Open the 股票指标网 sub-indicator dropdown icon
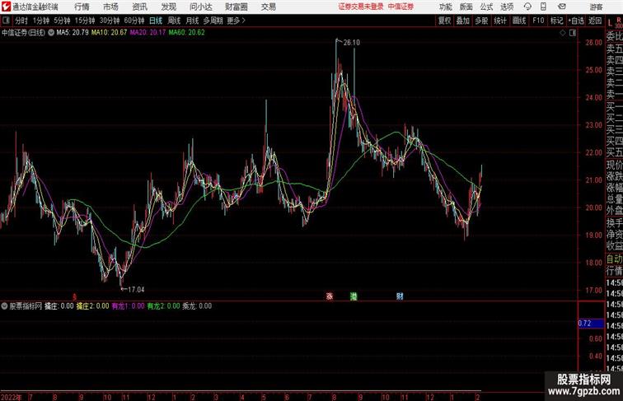The width and height of the screenshot is (623, 401). point(4,306)
